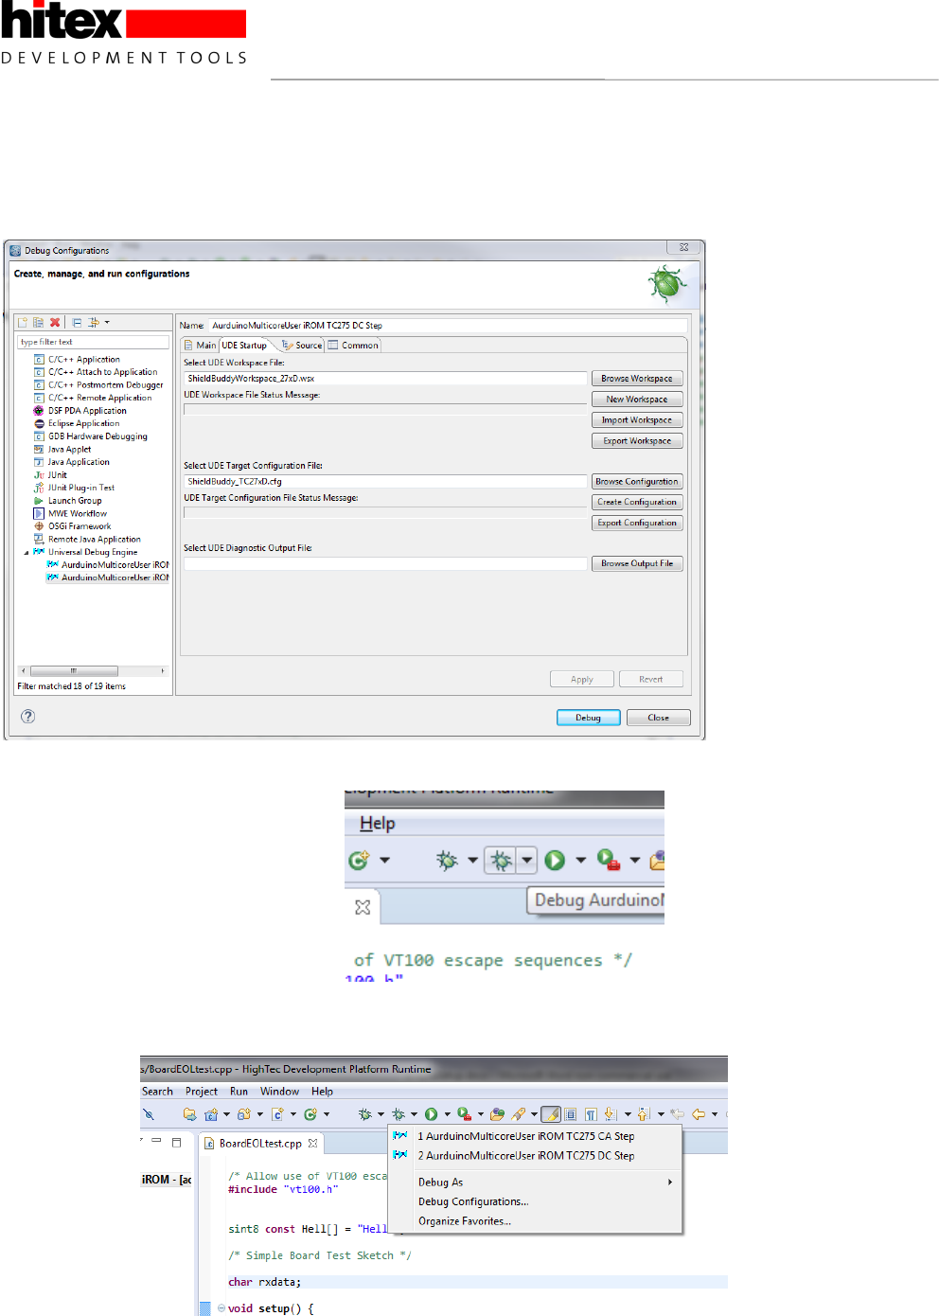Select the BoardEOLtest.cpp editor tab
This screenshot has width=939, height=1316.
pyautogui.click(x=259, y=1144)
